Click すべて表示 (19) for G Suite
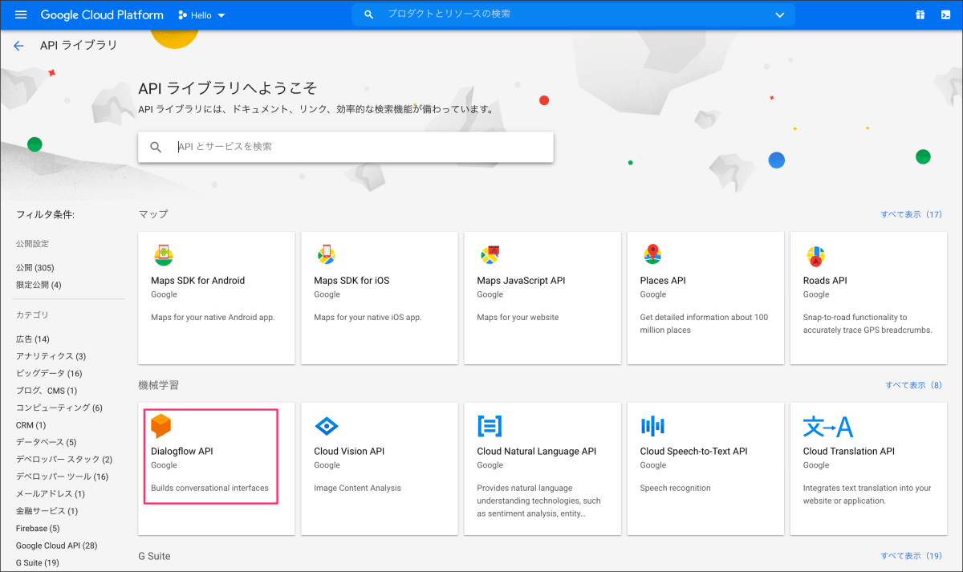Viewport: 963px width, 572px height. pyautogui.click(x=911, y=556)
